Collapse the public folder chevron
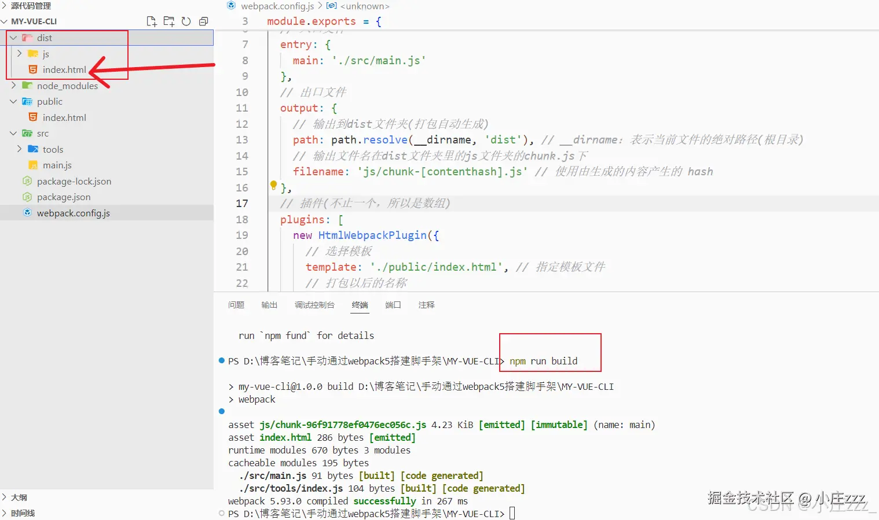The image size is (879, 520). click(x=13, y=101)
